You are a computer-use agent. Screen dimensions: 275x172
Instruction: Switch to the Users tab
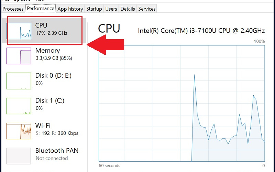[x=111, y=9]
